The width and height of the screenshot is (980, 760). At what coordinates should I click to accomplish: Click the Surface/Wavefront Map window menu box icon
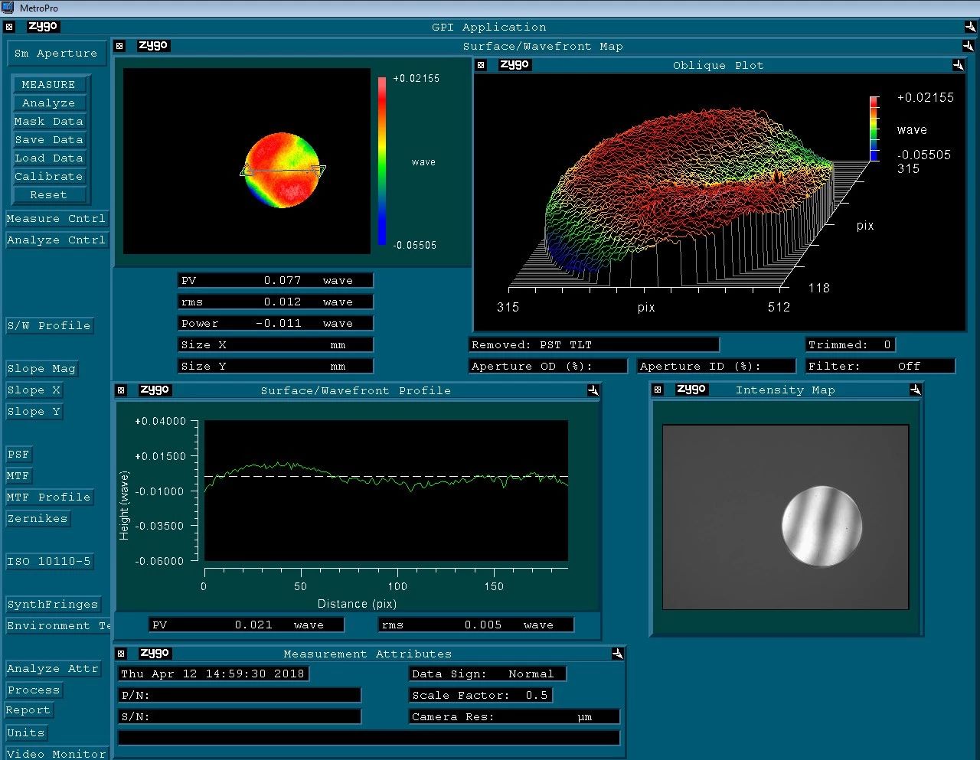click(119, 46)
